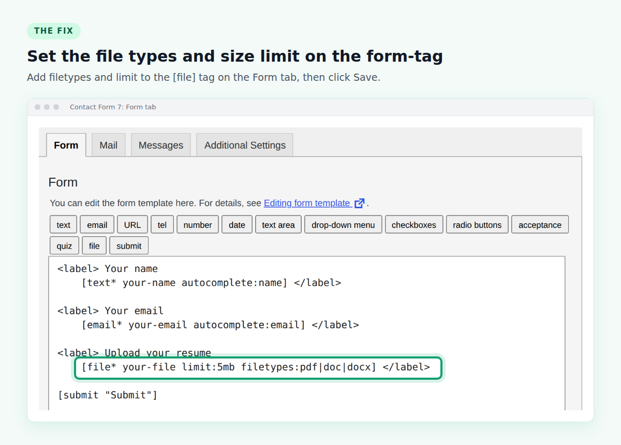Insert a text area form-tag

pos(278,225)
